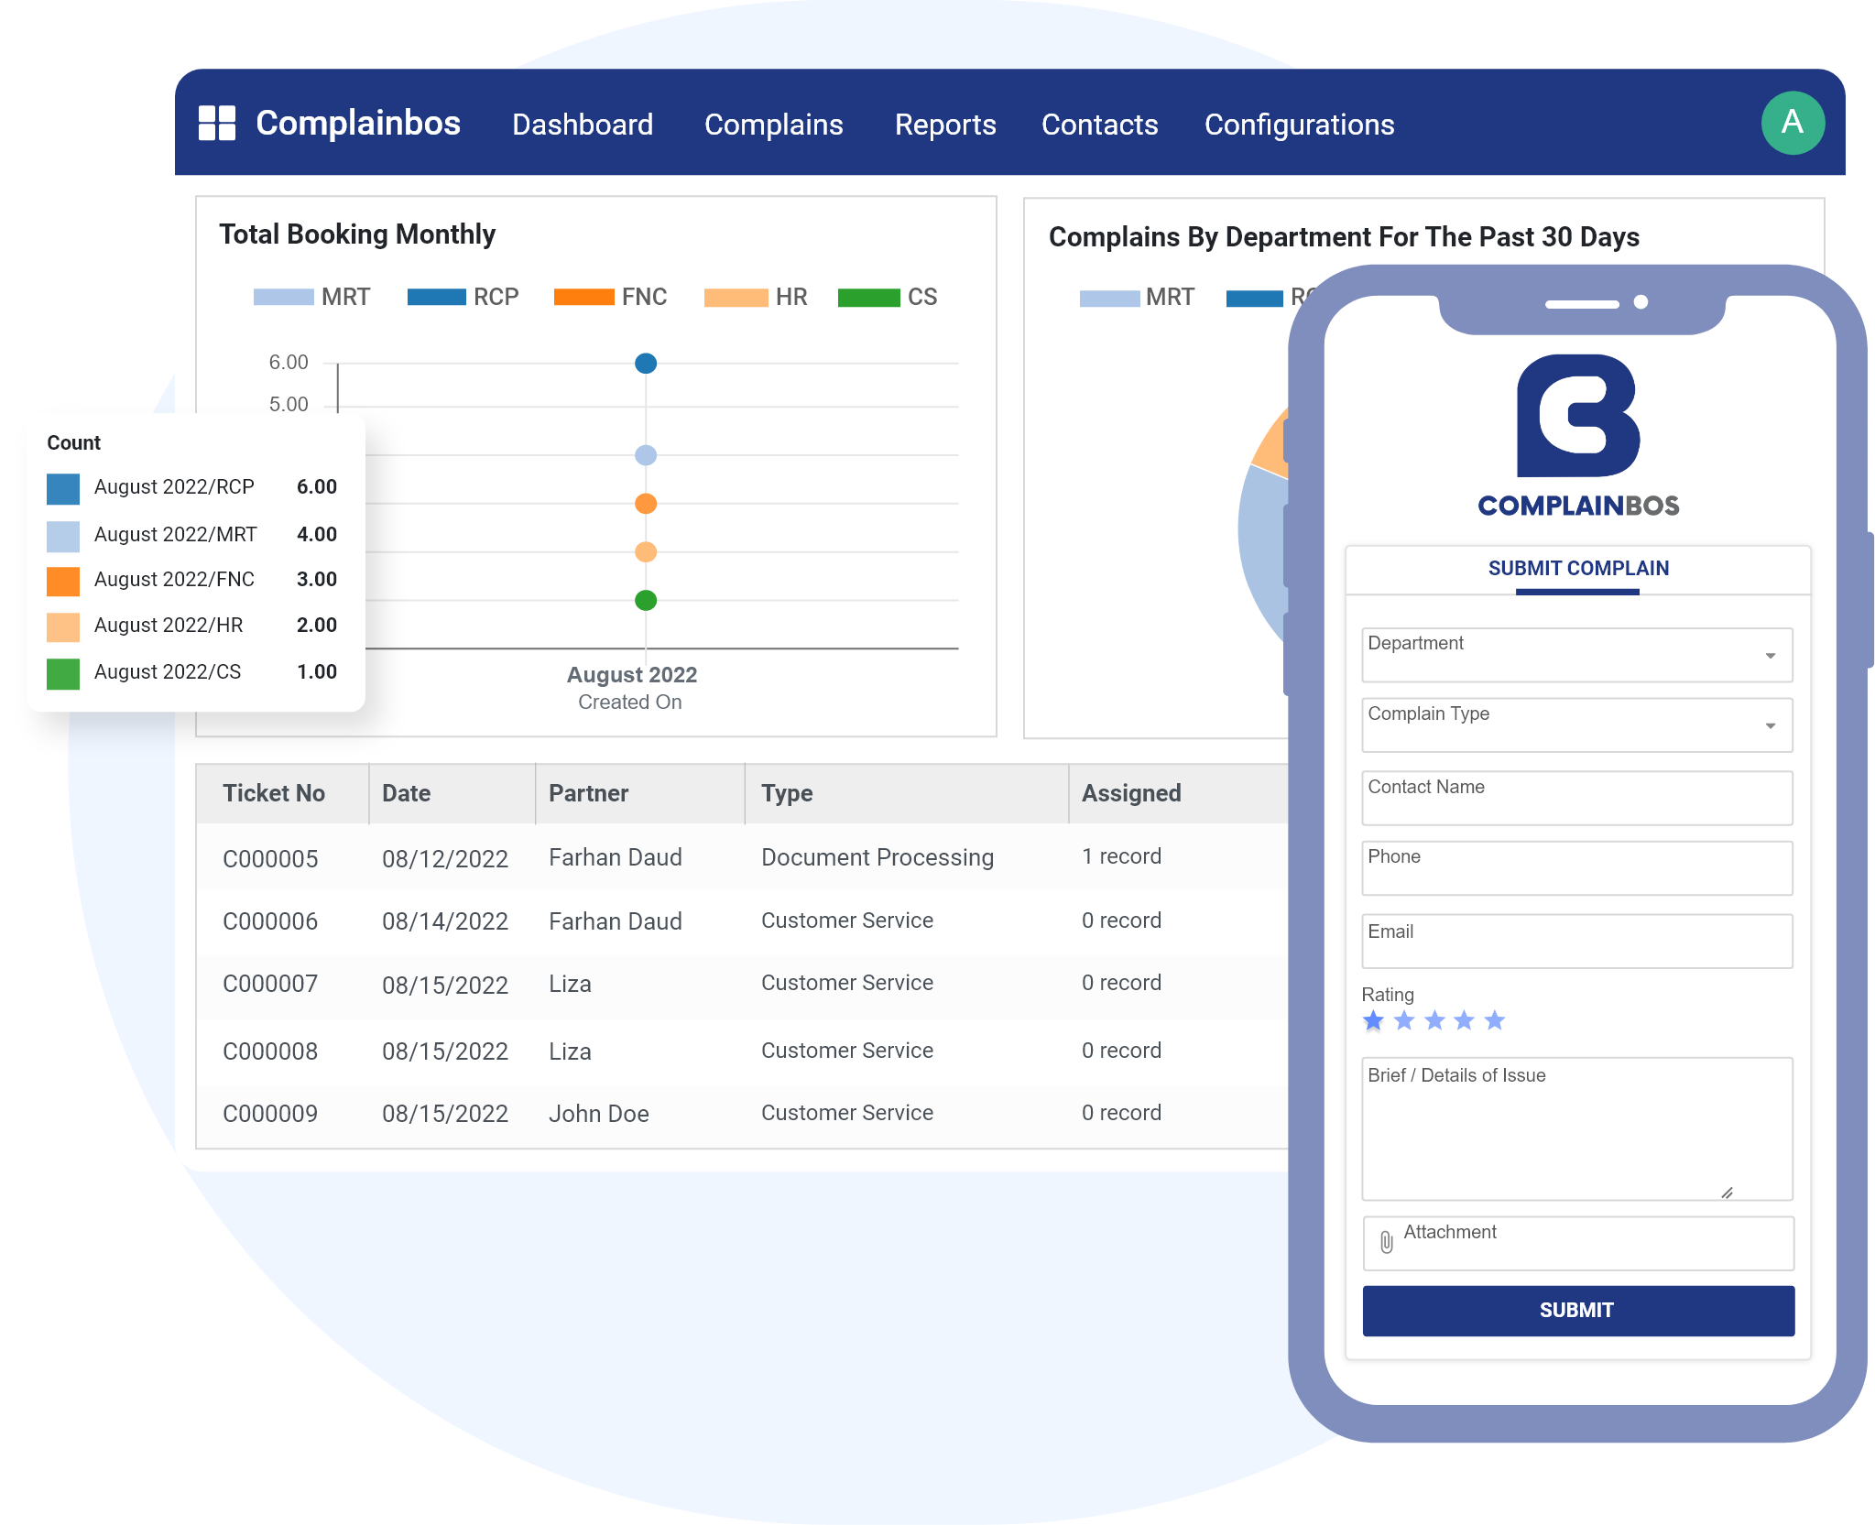Viewport: 1875px width, 1525px height.
Task: Select the first rating star
Action: 1373,1020
